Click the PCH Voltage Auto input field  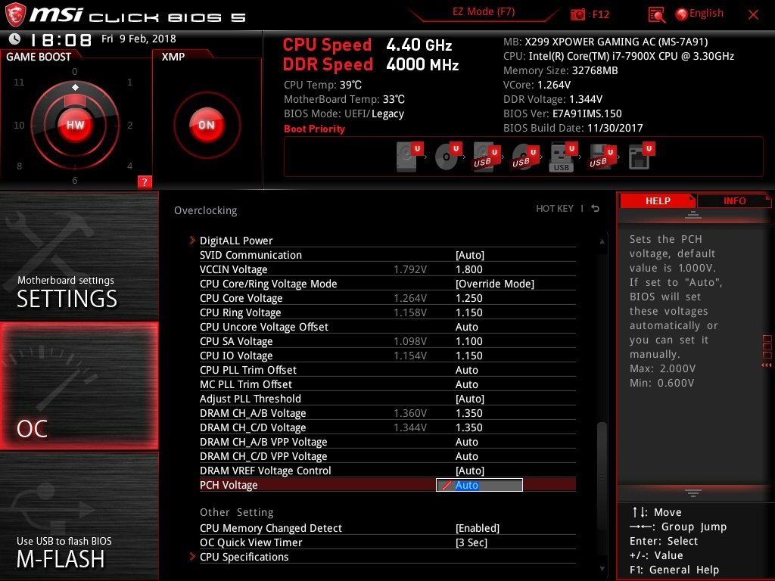pyautogui.click(x=479, y=485)
